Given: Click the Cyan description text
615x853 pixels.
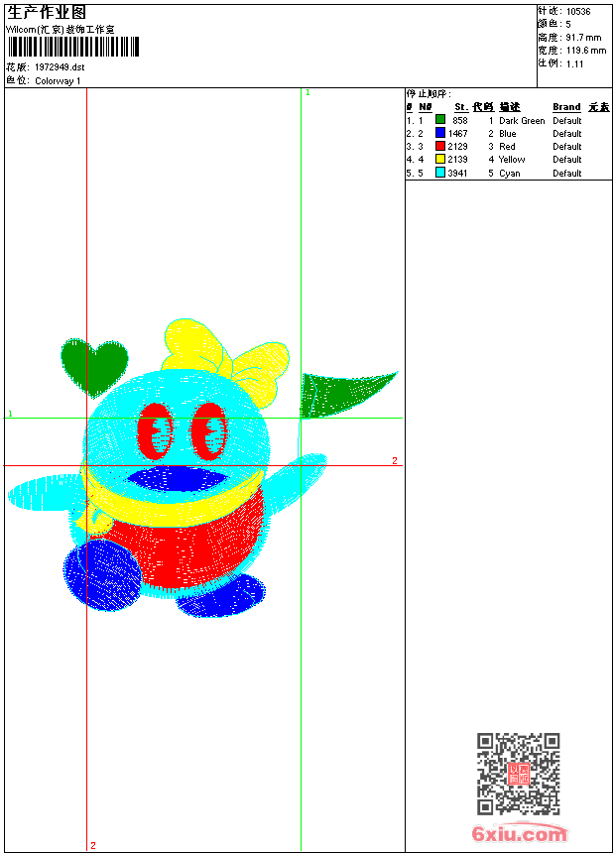Looking at the screenshot, I should [x=510, y=173].
